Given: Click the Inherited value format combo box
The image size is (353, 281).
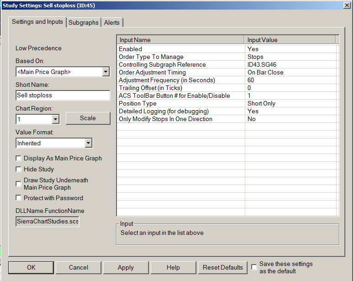Looking at the screenshot, I should [54, 143].
